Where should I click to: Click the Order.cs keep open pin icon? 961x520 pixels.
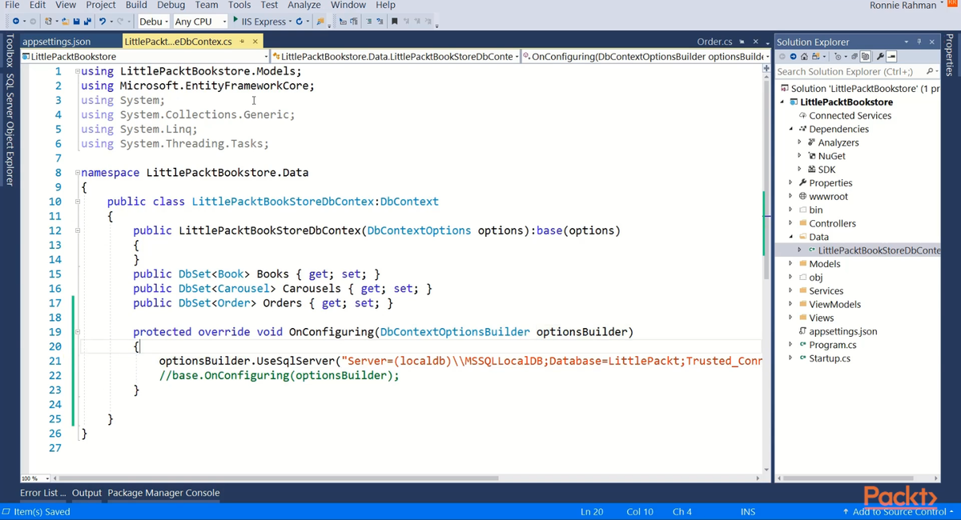(x=742, y=42)
